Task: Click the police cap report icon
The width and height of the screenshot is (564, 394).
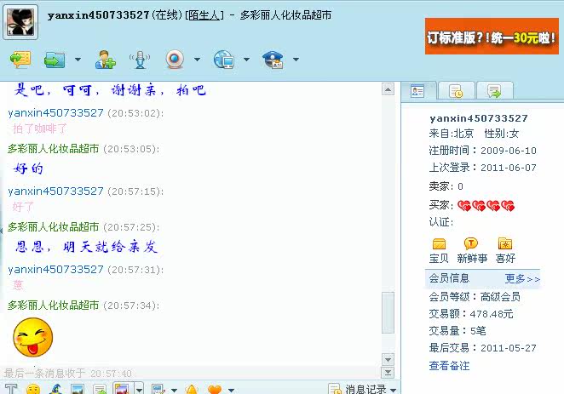Action: [x=273, y=60]
